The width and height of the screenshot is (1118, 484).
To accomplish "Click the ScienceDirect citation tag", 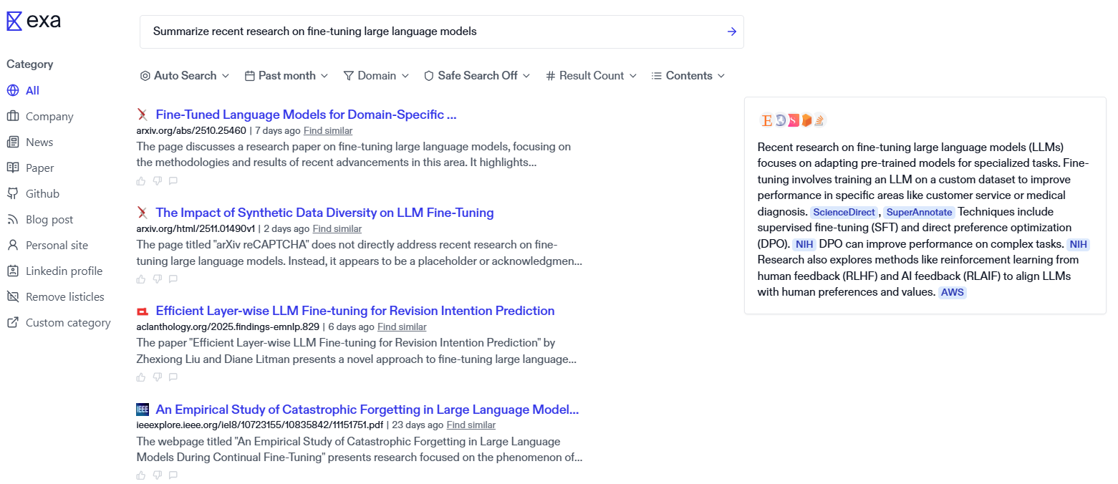I will point(844,213).
